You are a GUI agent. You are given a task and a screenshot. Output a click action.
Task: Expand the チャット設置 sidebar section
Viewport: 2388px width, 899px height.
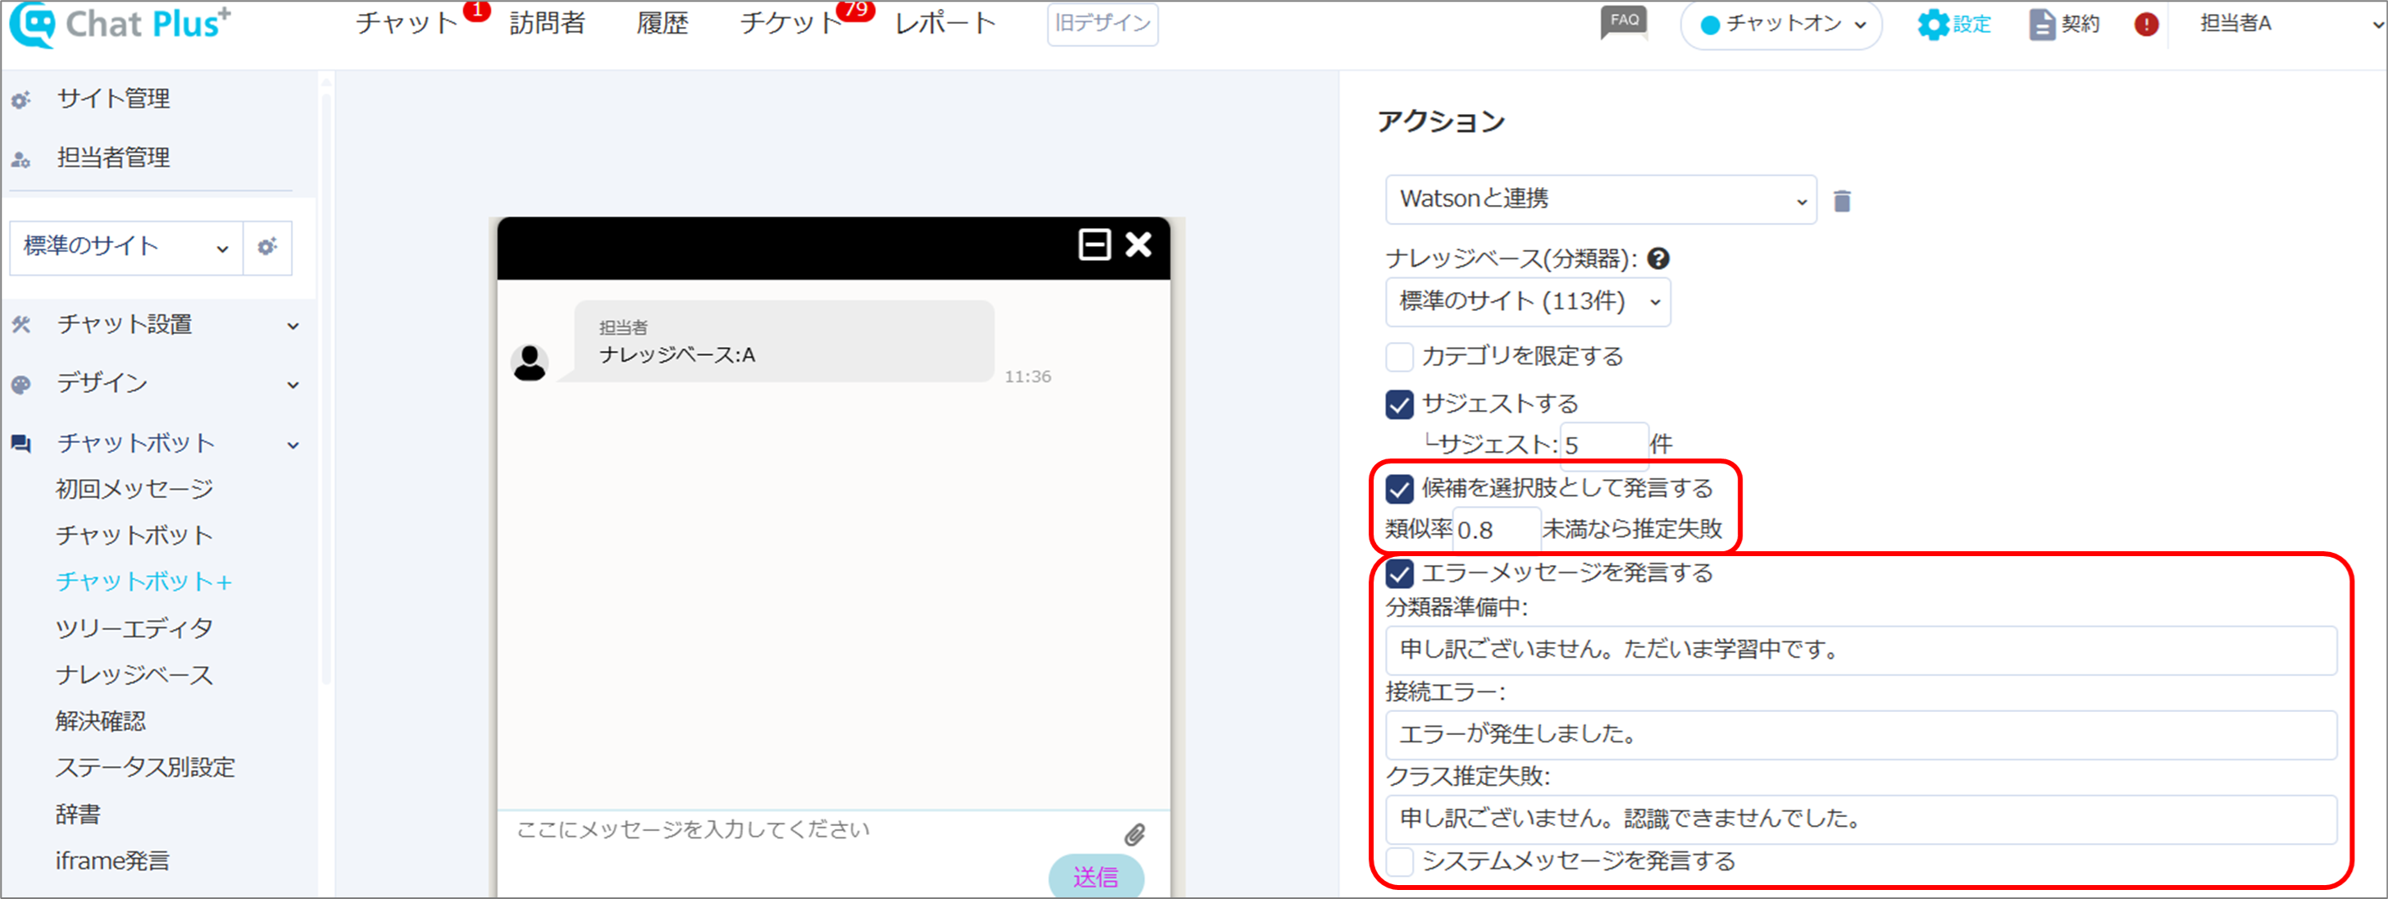293,326
